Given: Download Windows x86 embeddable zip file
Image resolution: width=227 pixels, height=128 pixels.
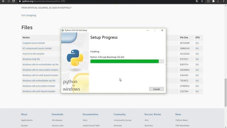Looking at the screenshot, I should [39, 81].
